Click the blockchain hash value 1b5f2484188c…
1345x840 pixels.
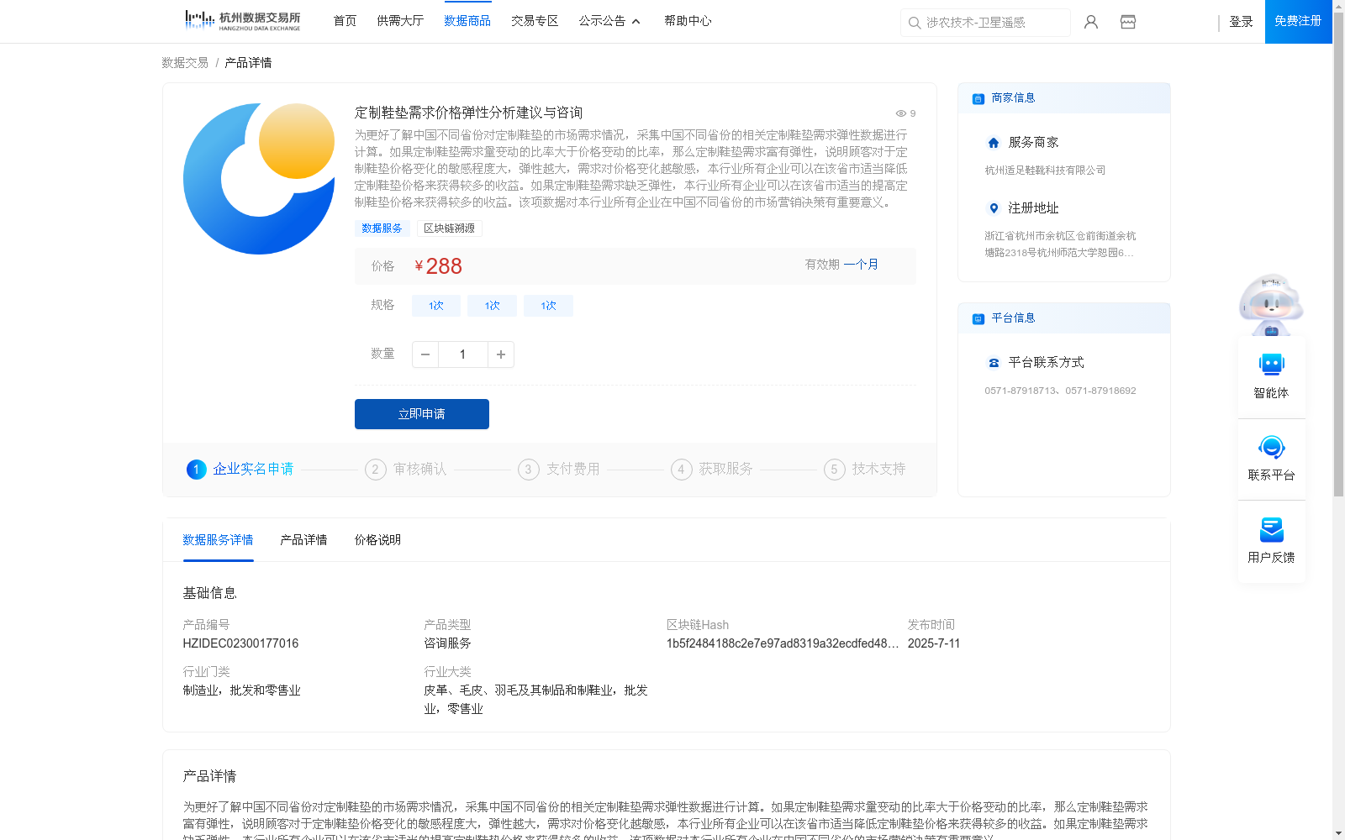tap(783, 643)
